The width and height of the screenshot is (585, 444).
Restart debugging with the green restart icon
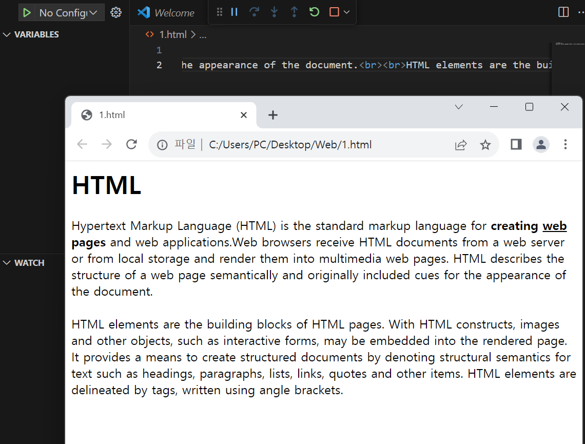point(313,12)
